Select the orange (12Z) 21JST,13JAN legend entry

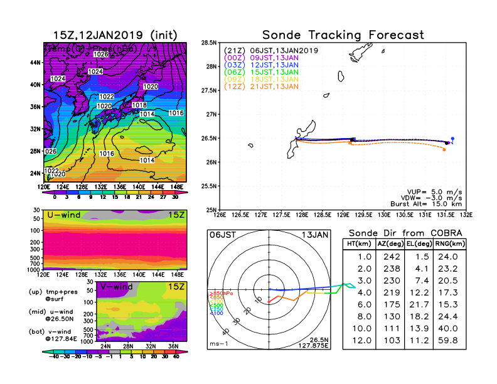pos(261,87)
